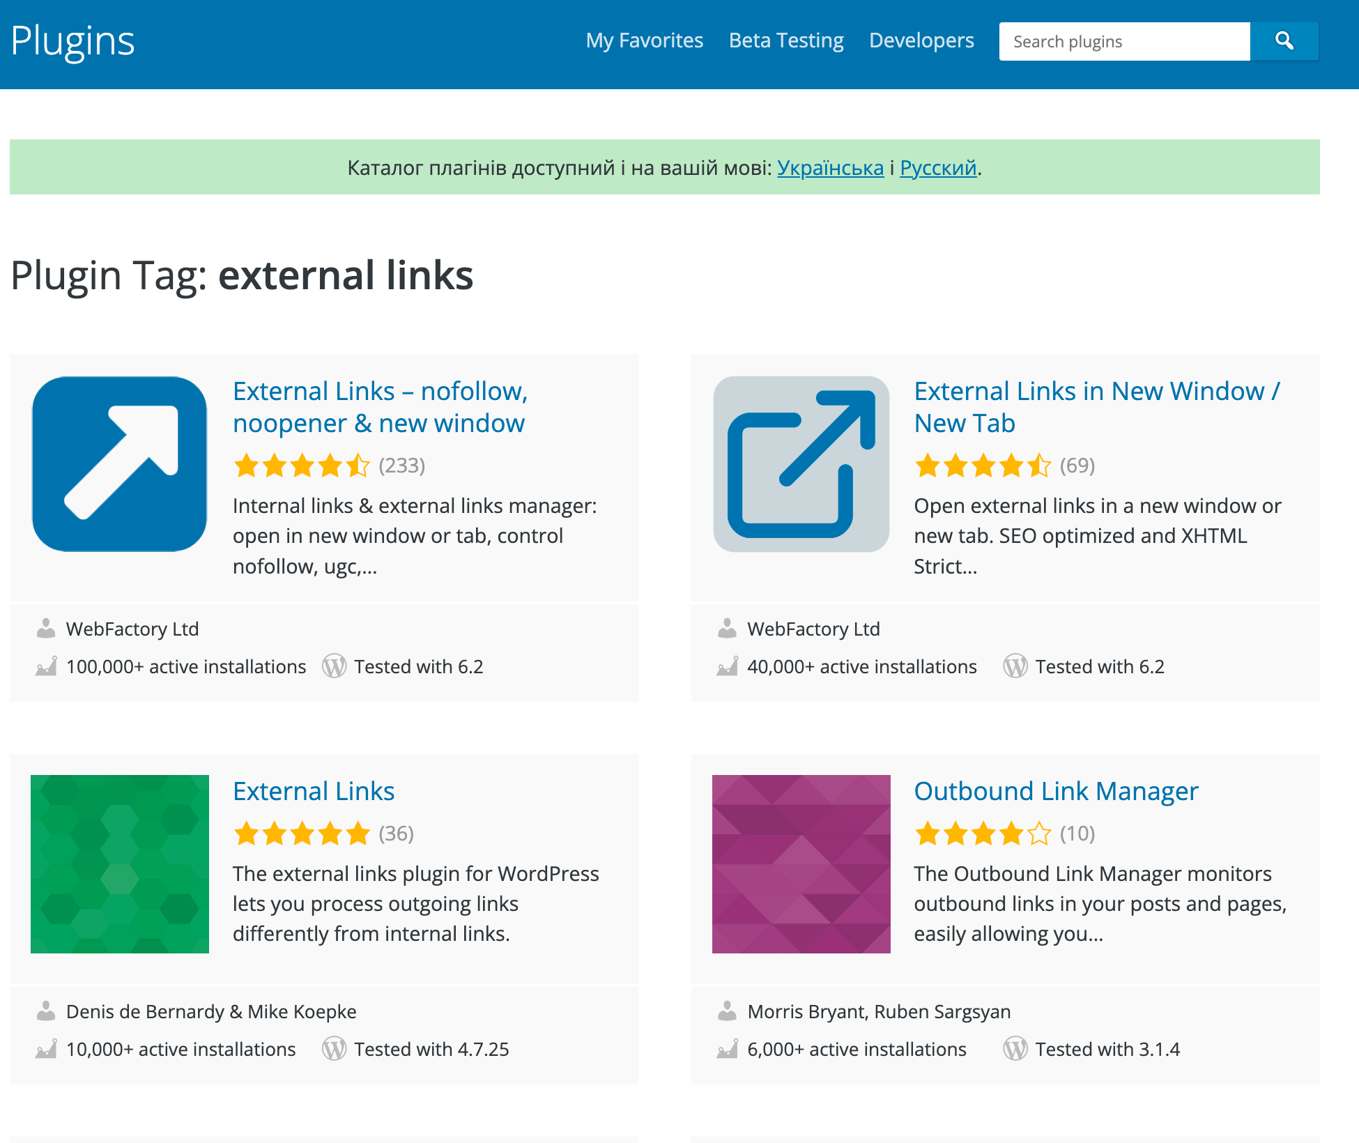Click description starting "The Outbound Link Manager monitors"

(x=1100, y=904)
